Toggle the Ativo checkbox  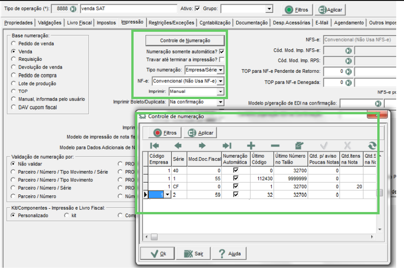[197, 8]
